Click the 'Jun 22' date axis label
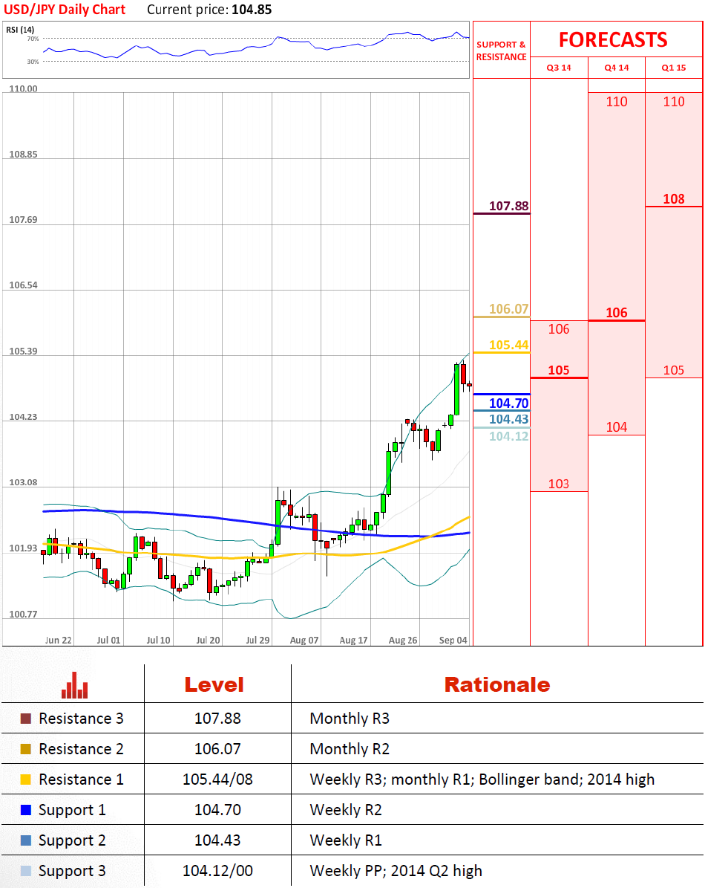 click(58, 640)
